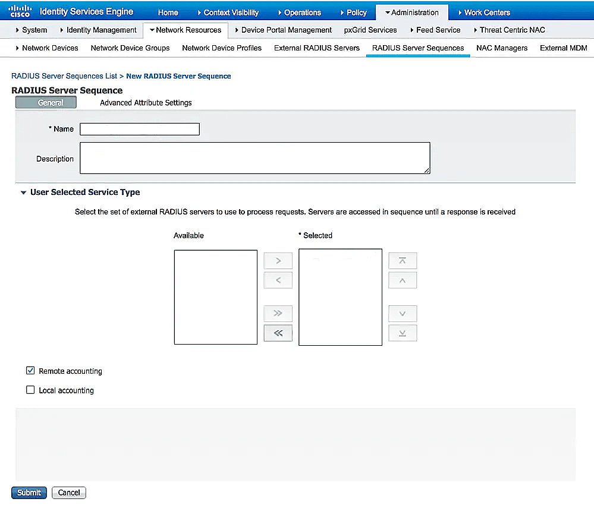594x505 pixels.
Task: Move selected server to bottom of sequence
Action: pos(403,333)
